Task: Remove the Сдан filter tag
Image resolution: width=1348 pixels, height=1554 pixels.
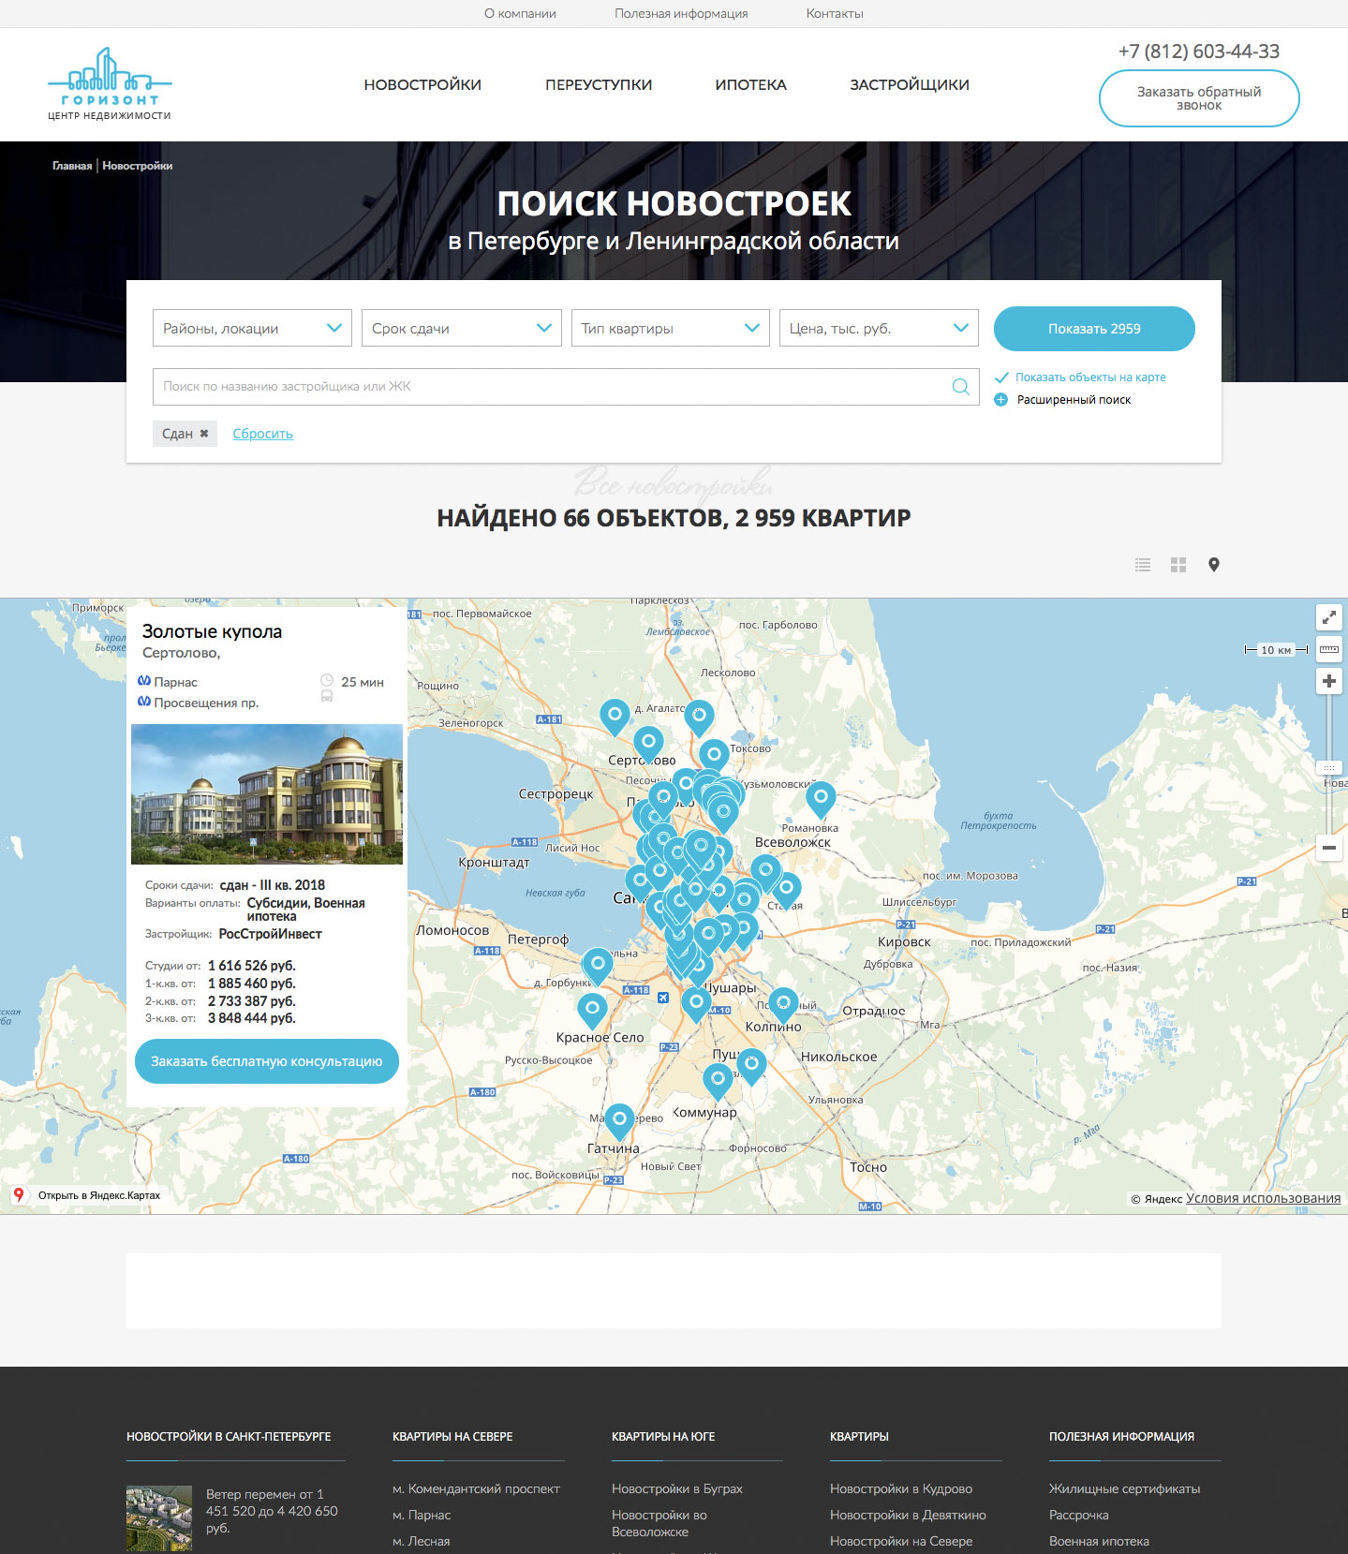Action: (204, 434)
